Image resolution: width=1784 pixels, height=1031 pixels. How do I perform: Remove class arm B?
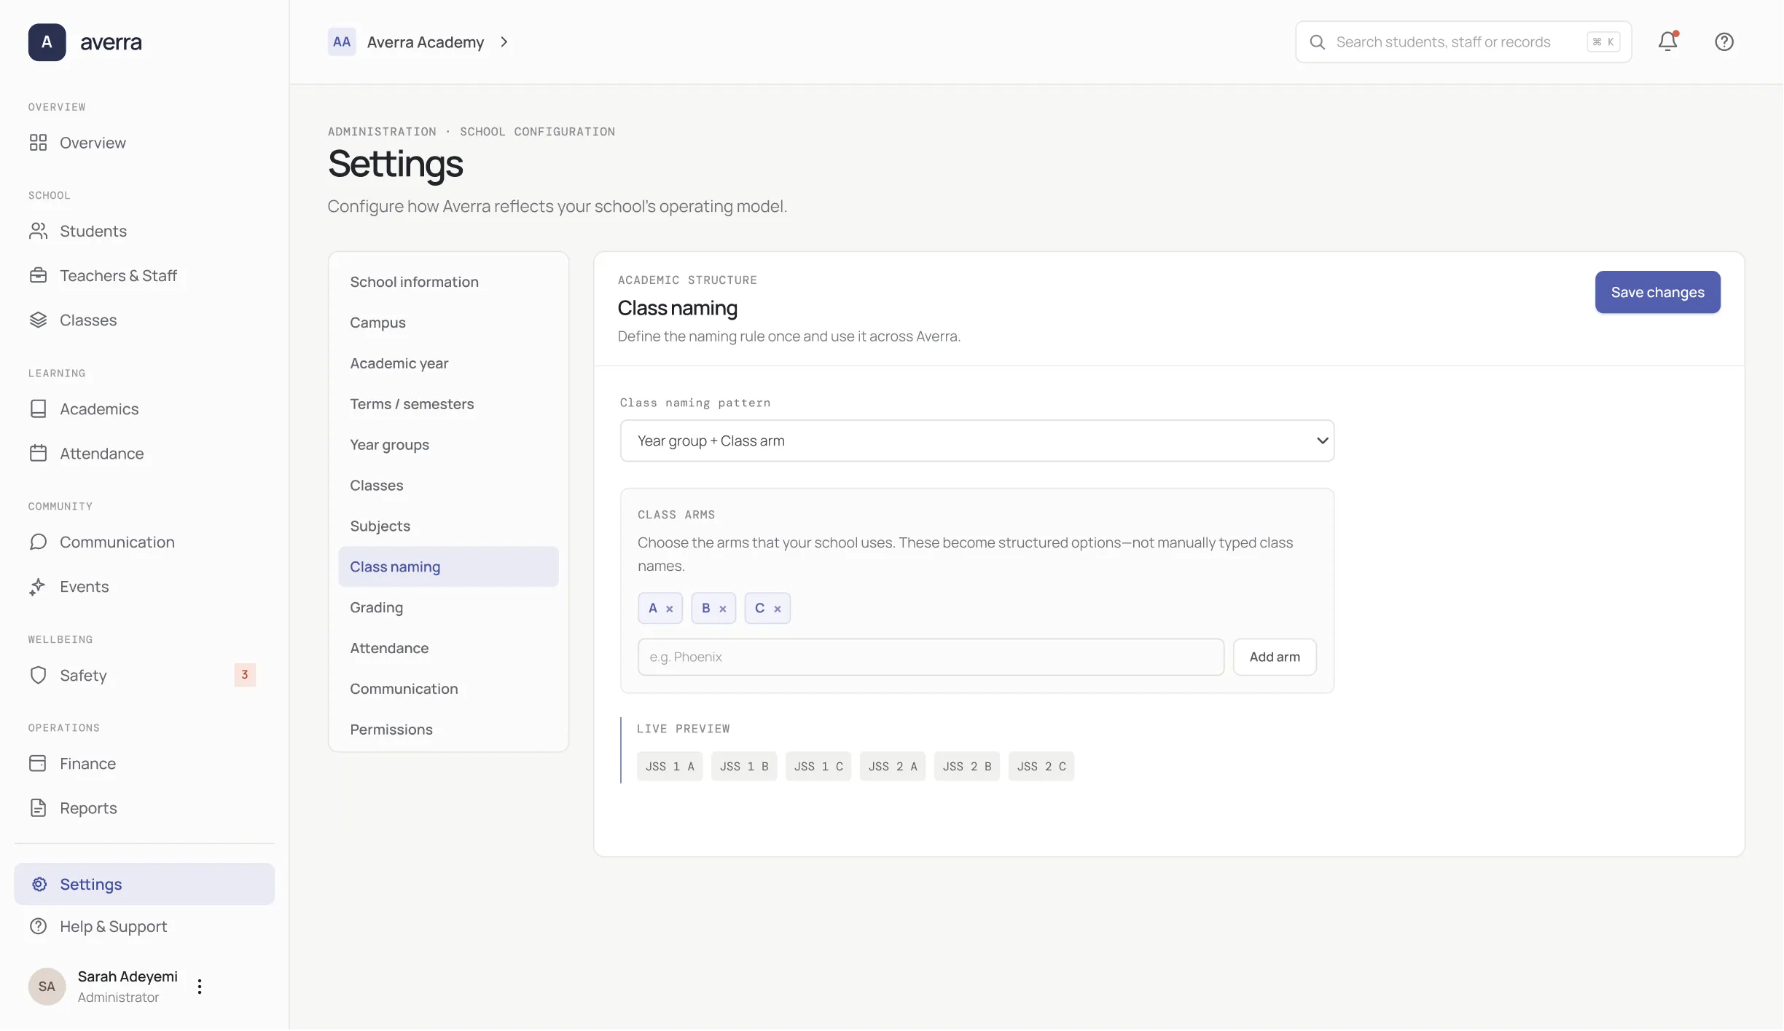coord(722,609)
